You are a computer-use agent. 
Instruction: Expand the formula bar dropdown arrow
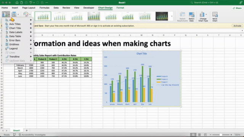point(242,31)
